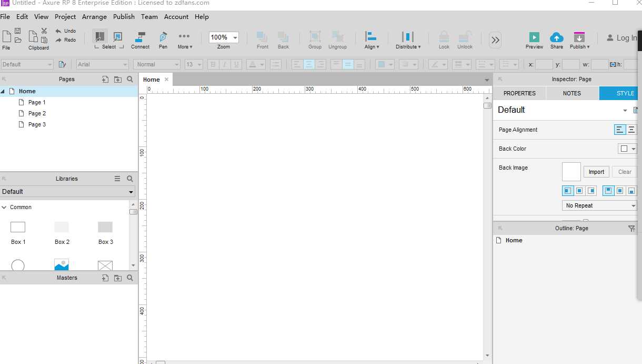Toggle align text middle in toolbar

348,64
